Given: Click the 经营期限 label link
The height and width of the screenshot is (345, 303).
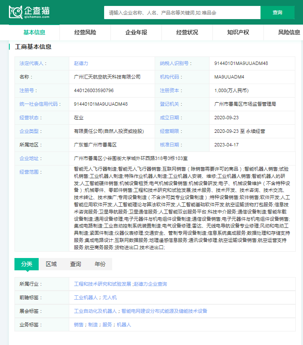Looking at the screenshot, I should tap(170, 132).
